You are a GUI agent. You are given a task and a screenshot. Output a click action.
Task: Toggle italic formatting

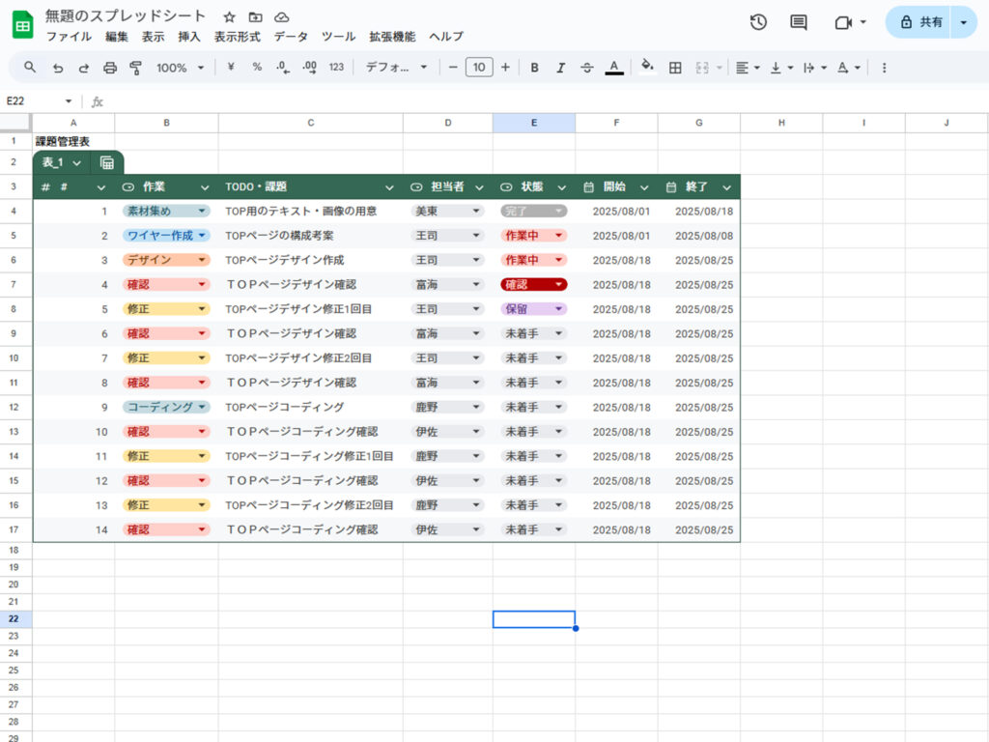[560, 68]
